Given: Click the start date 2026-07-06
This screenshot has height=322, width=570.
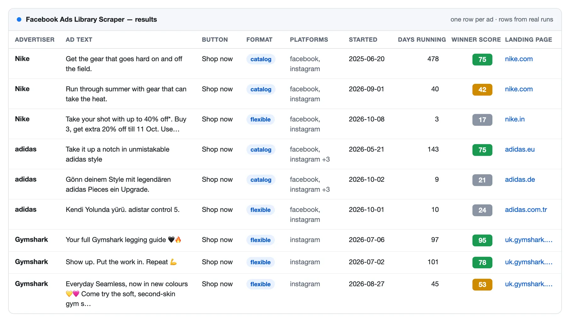Looking at the screenshot, I should click(x=367, y=240).
